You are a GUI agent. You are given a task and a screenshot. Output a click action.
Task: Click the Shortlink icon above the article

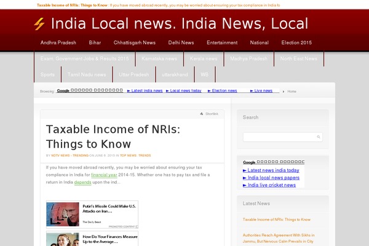(202, 114)
